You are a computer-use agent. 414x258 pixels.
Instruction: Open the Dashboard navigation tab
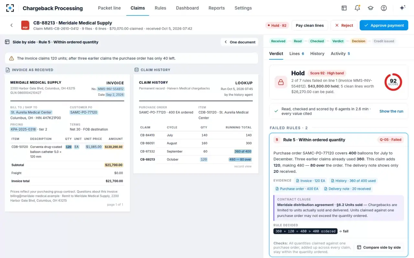point(187,8)
